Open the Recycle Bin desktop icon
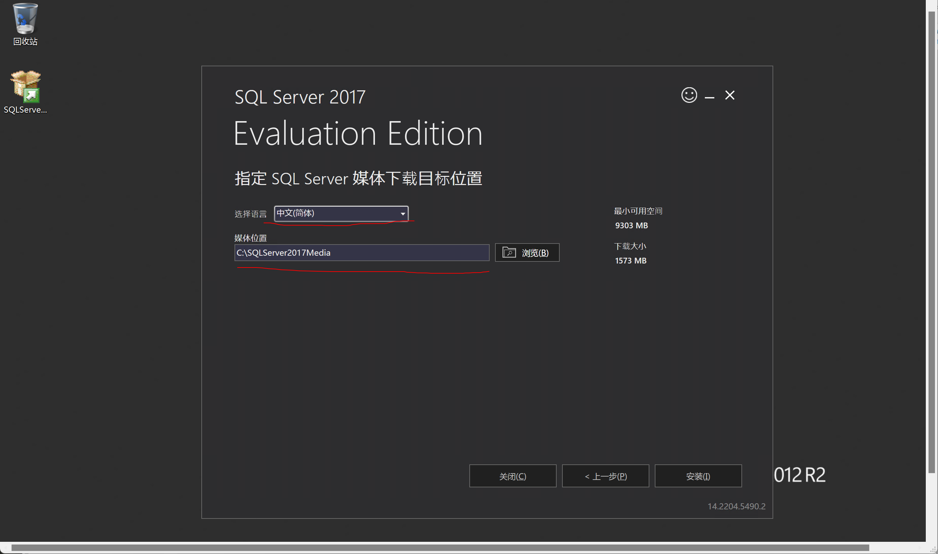Viewport: 938px width, 554px height. click(25, 24)
